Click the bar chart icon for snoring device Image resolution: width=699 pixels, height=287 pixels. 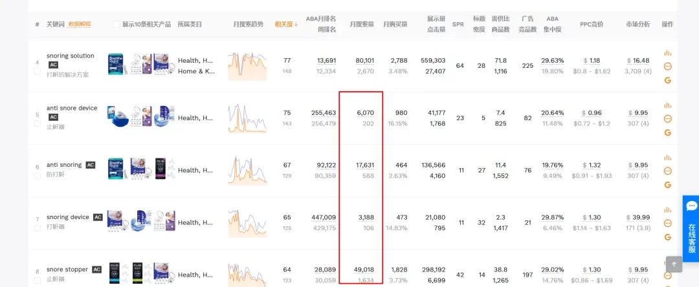pyautogui.click(x=667, y=211)
